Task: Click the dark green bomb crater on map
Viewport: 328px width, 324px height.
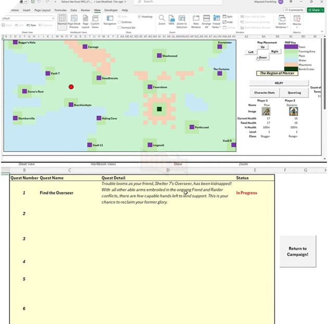Action: 159,109
